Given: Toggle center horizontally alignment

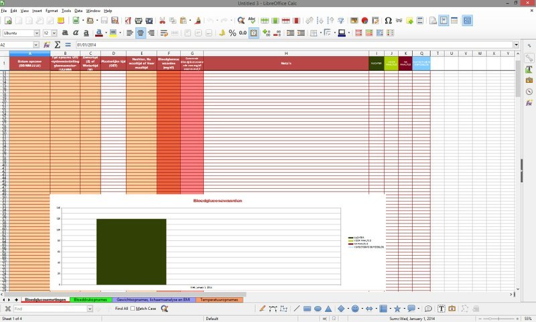Looking at the screenshot, I should (x=141, y=33).
